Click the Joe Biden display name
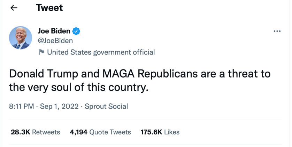Screen dimensions: 292x147 [54, 31]
